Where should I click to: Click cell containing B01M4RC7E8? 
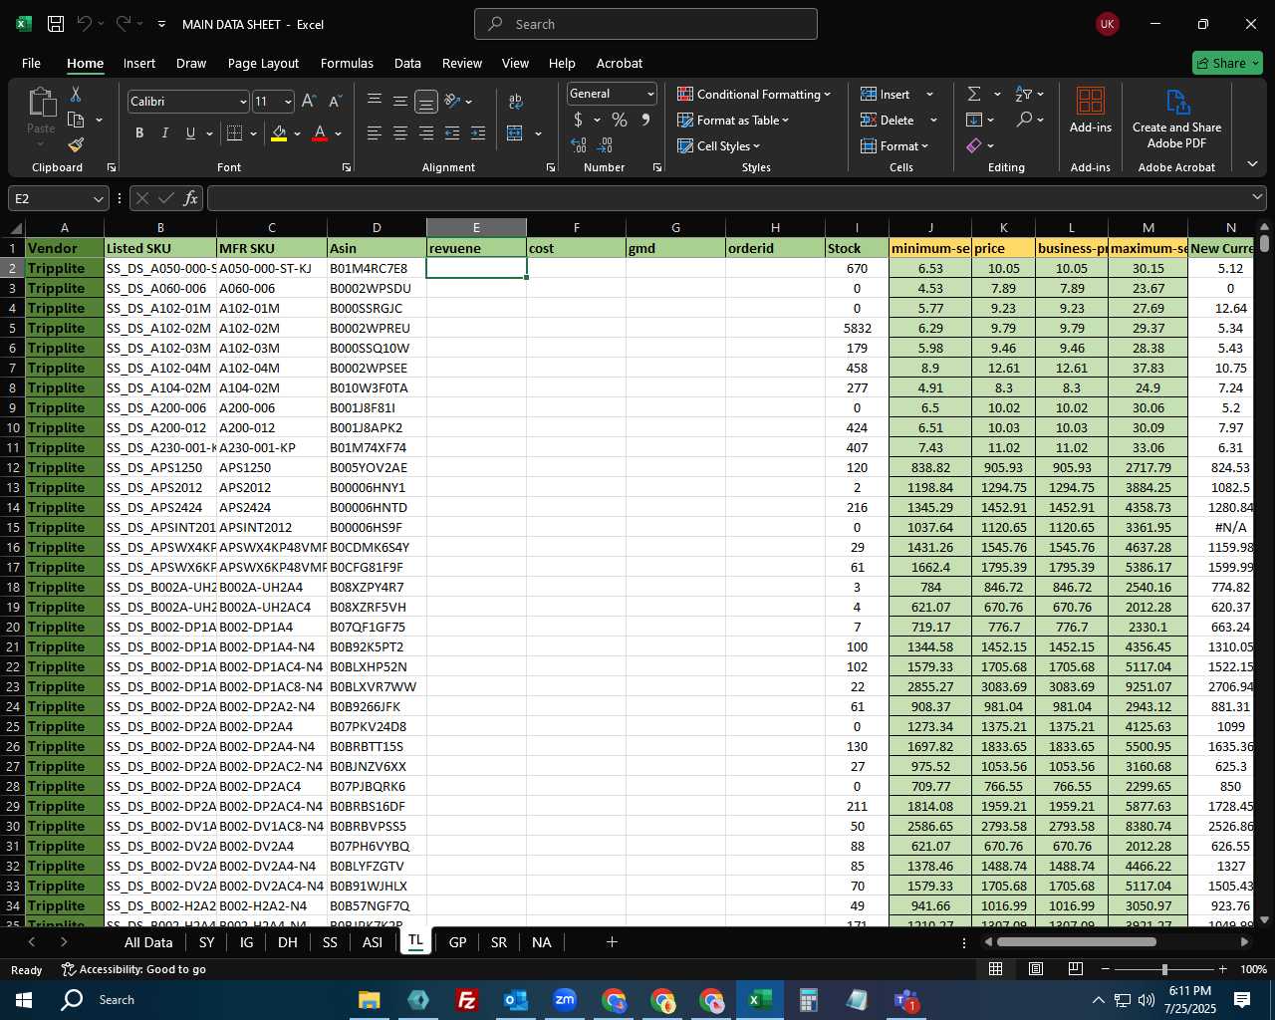point(377,268)
